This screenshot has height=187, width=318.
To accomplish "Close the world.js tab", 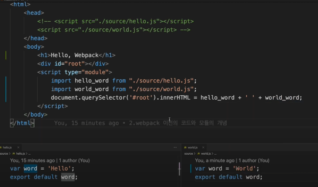I will pyautogui.click(x=203, y=148).
